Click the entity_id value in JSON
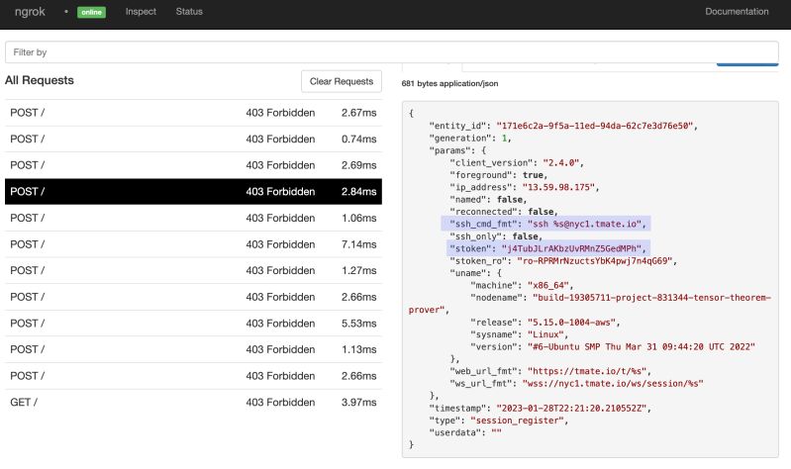 click(x=594, y=126)
